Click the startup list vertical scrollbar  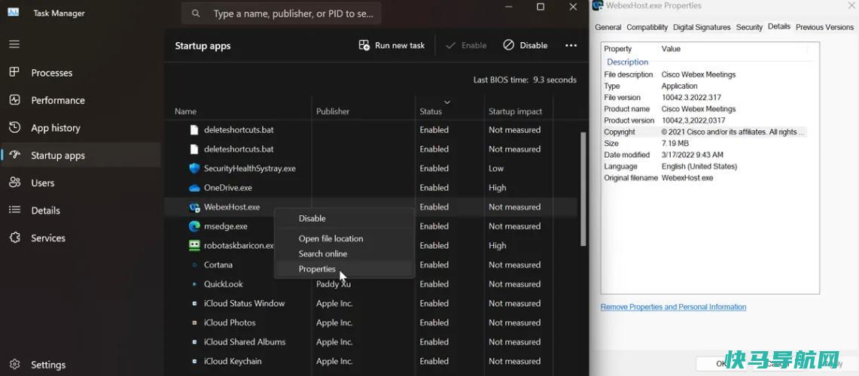point(583,188)
